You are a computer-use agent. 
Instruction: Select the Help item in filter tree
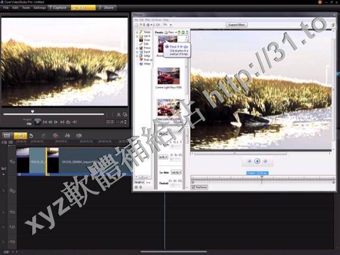[x=145, y=64]
